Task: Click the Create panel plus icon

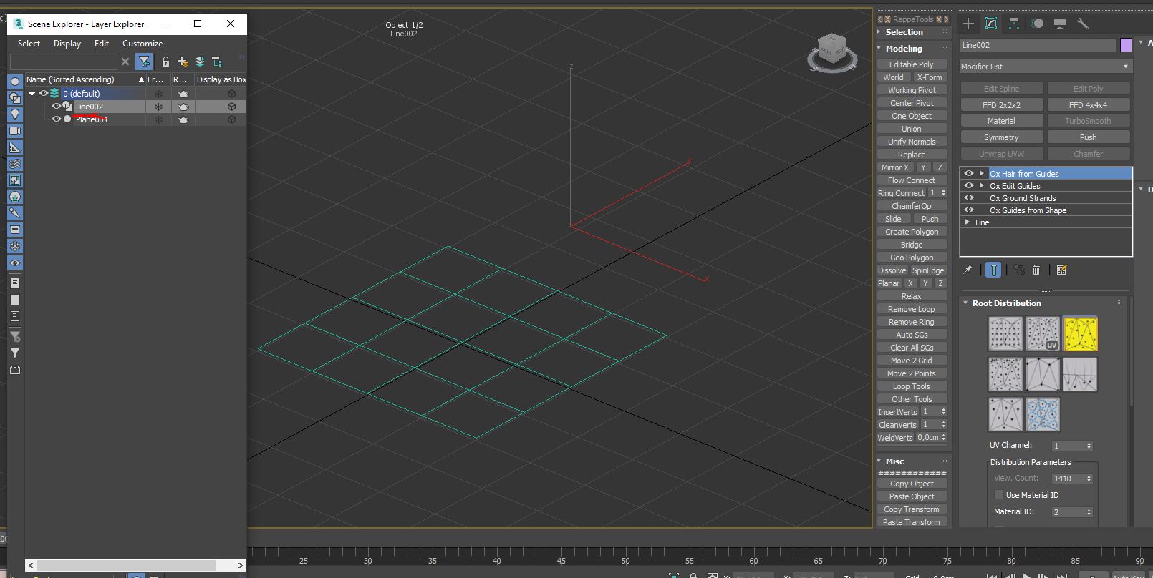Action: point(968,24)
